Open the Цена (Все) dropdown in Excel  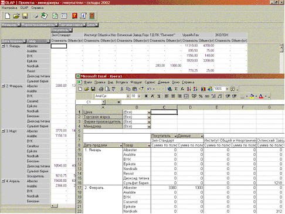(149, 113)
